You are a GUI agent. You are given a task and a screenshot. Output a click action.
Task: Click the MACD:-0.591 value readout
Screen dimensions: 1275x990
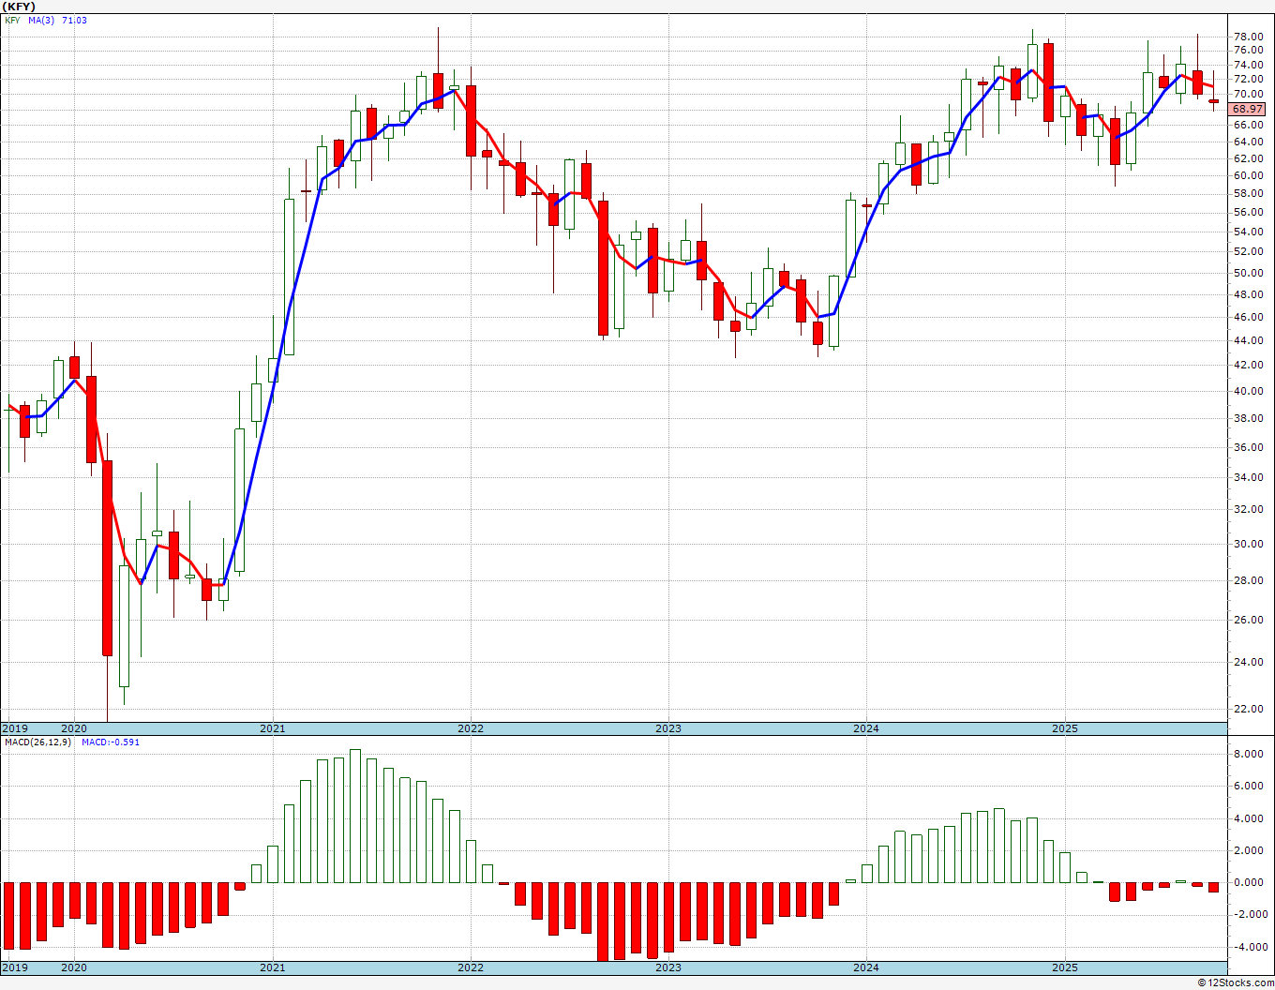point(110,742)
